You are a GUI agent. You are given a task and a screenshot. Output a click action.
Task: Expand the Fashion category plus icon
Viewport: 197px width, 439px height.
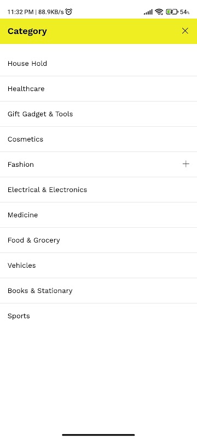tap(186, 164)
